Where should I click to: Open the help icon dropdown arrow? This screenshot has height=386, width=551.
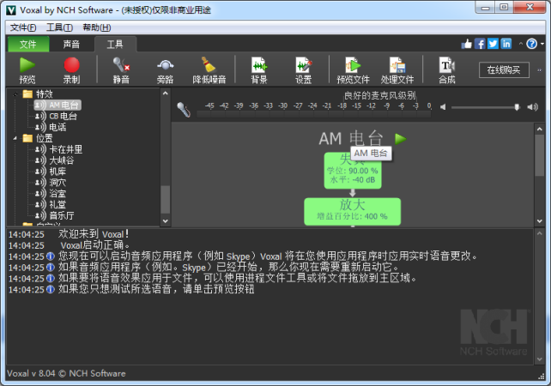[x=542, y=44]
